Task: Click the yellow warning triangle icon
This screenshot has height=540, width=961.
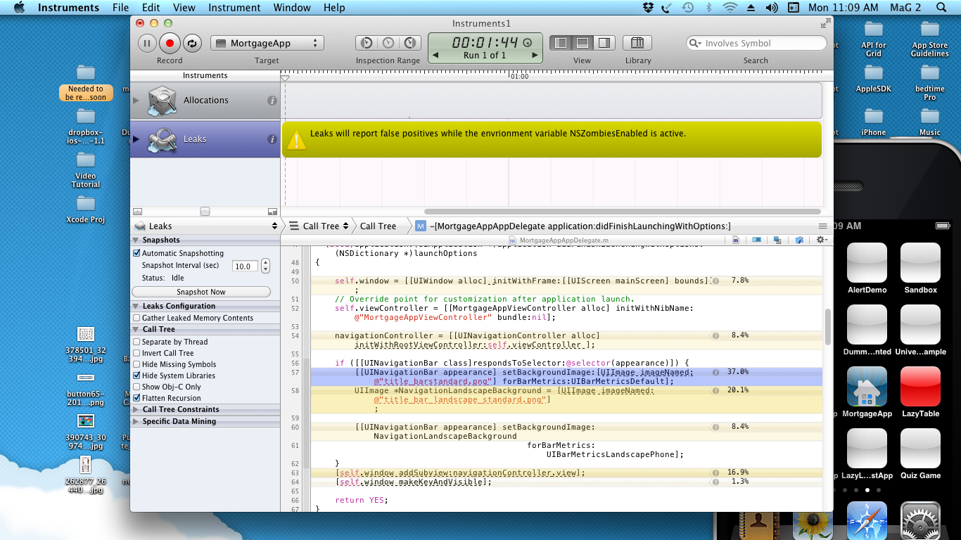Action: point(296,139)
